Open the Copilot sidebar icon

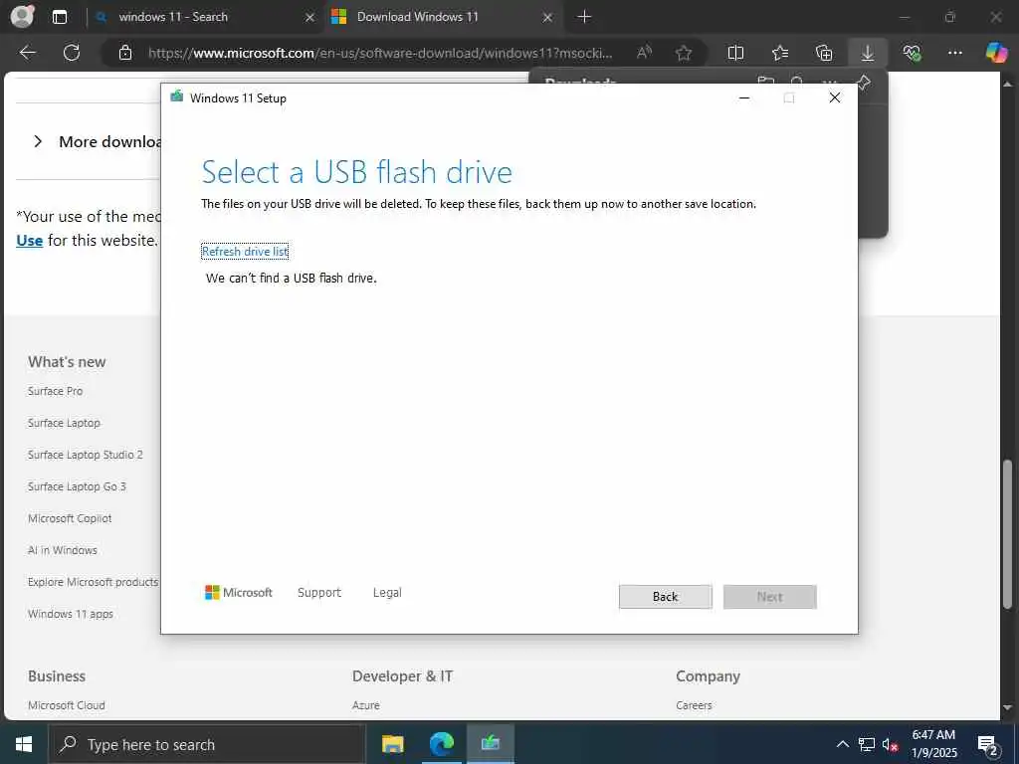[x=996, y=52]
